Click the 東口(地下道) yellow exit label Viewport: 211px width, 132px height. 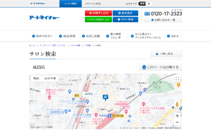coord(118,116)
